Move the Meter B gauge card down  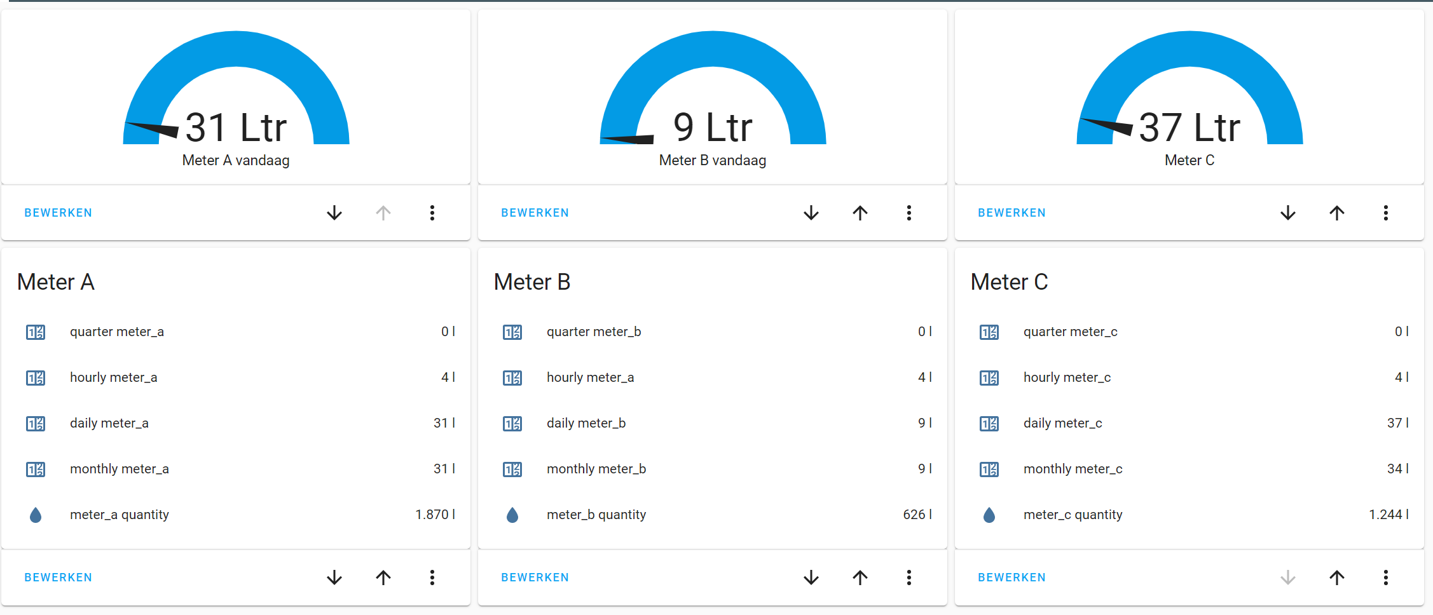click(811, 212)
